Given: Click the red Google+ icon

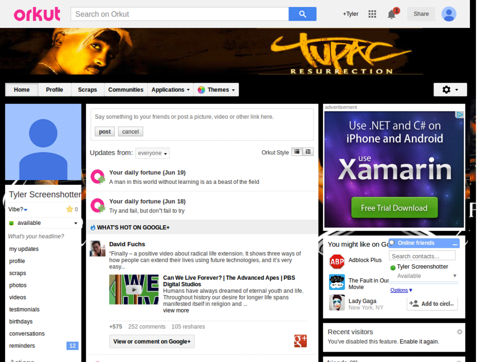Looking at the screenshot, I should (300, 341).
